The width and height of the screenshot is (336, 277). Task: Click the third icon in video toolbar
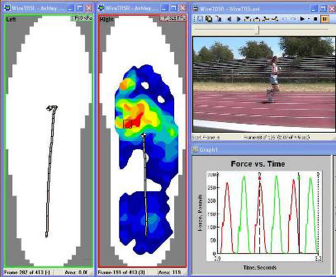217,19
